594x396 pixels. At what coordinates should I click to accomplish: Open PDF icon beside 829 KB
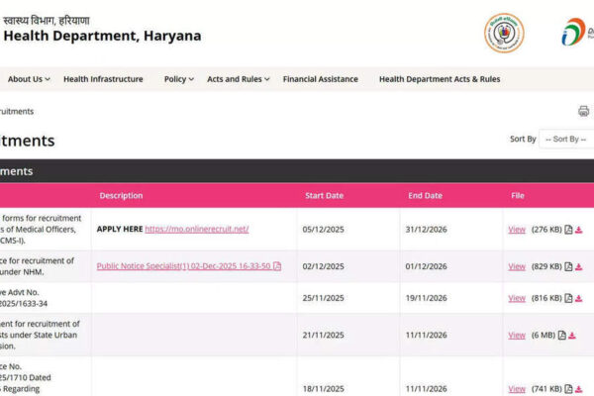[568, 266]
